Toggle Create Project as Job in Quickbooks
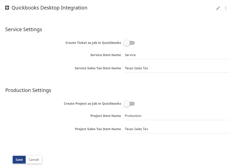This screenshot has height=168, width=235. [129, 104]
